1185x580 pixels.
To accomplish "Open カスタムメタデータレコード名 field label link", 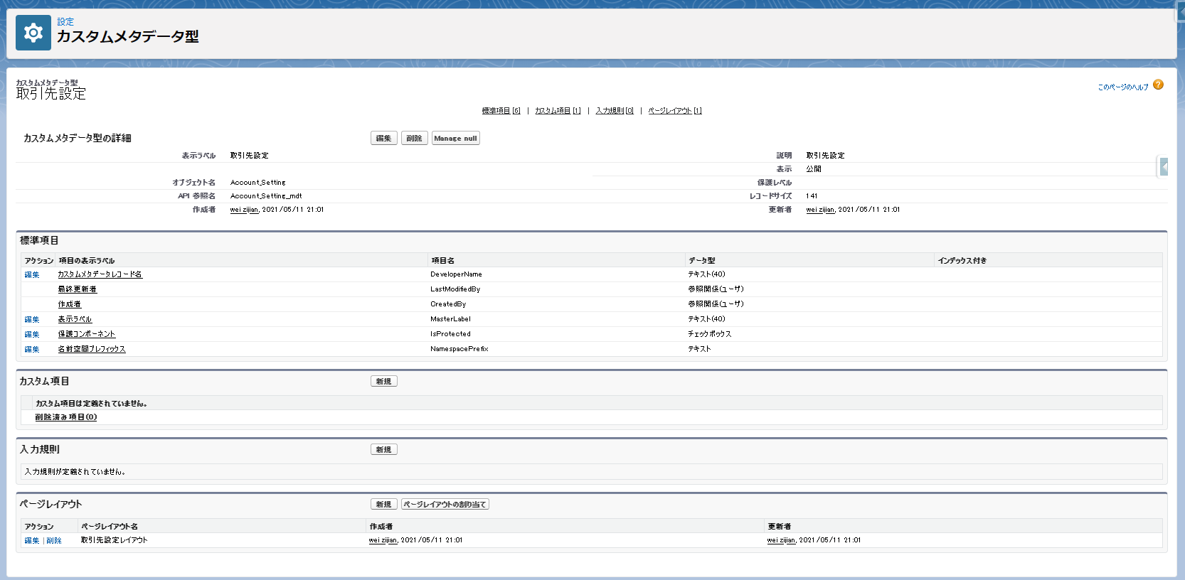I will pyautogui.click(x=100, y=274).
